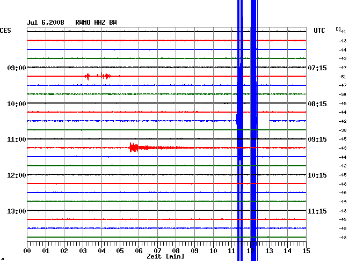The height and width of the screenshot is (265, 349).
Task: Click the DC value "-38"
Action: coord(343,130)
